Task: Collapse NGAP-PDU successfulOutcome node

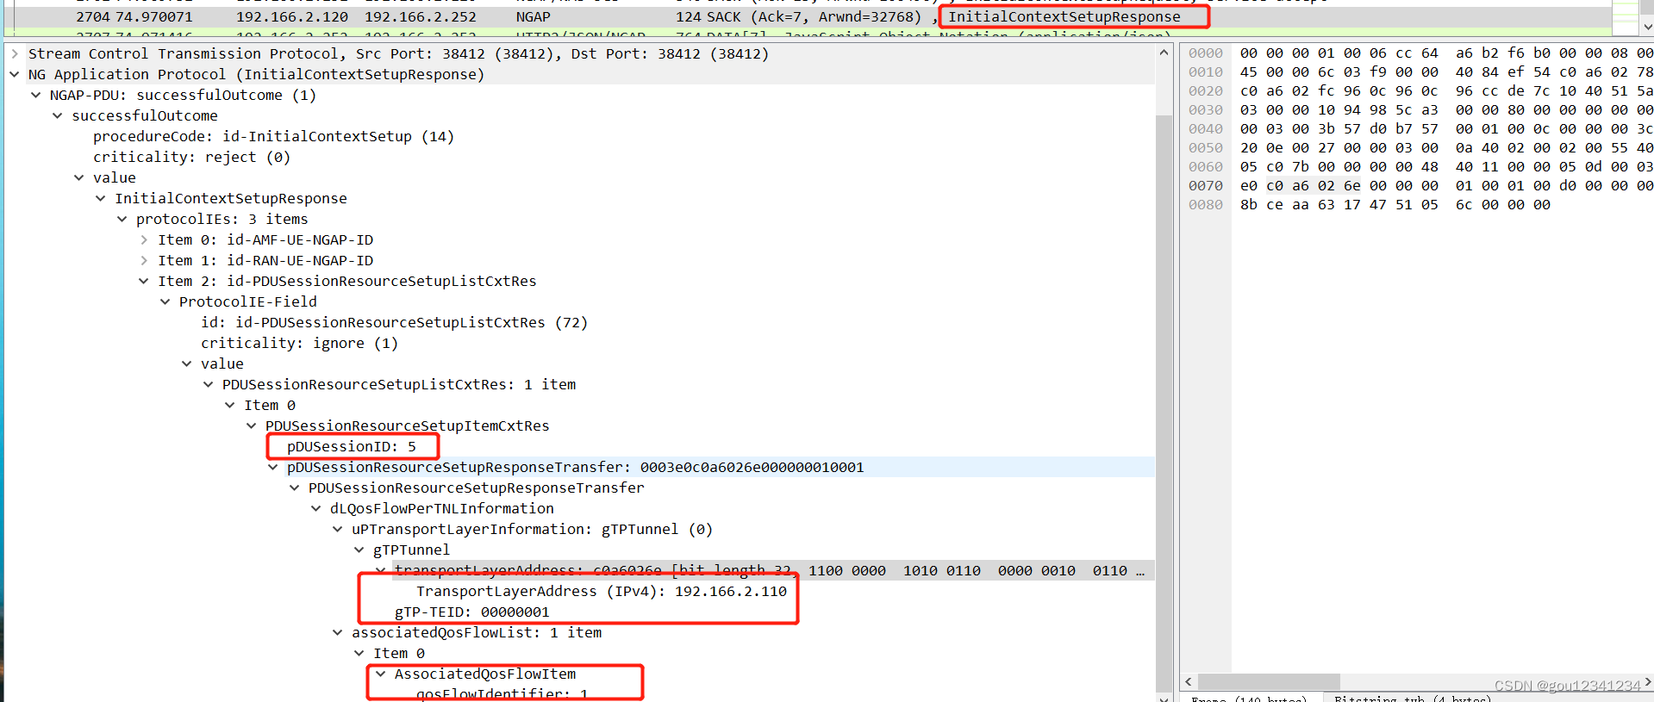Action: [36, 95]
